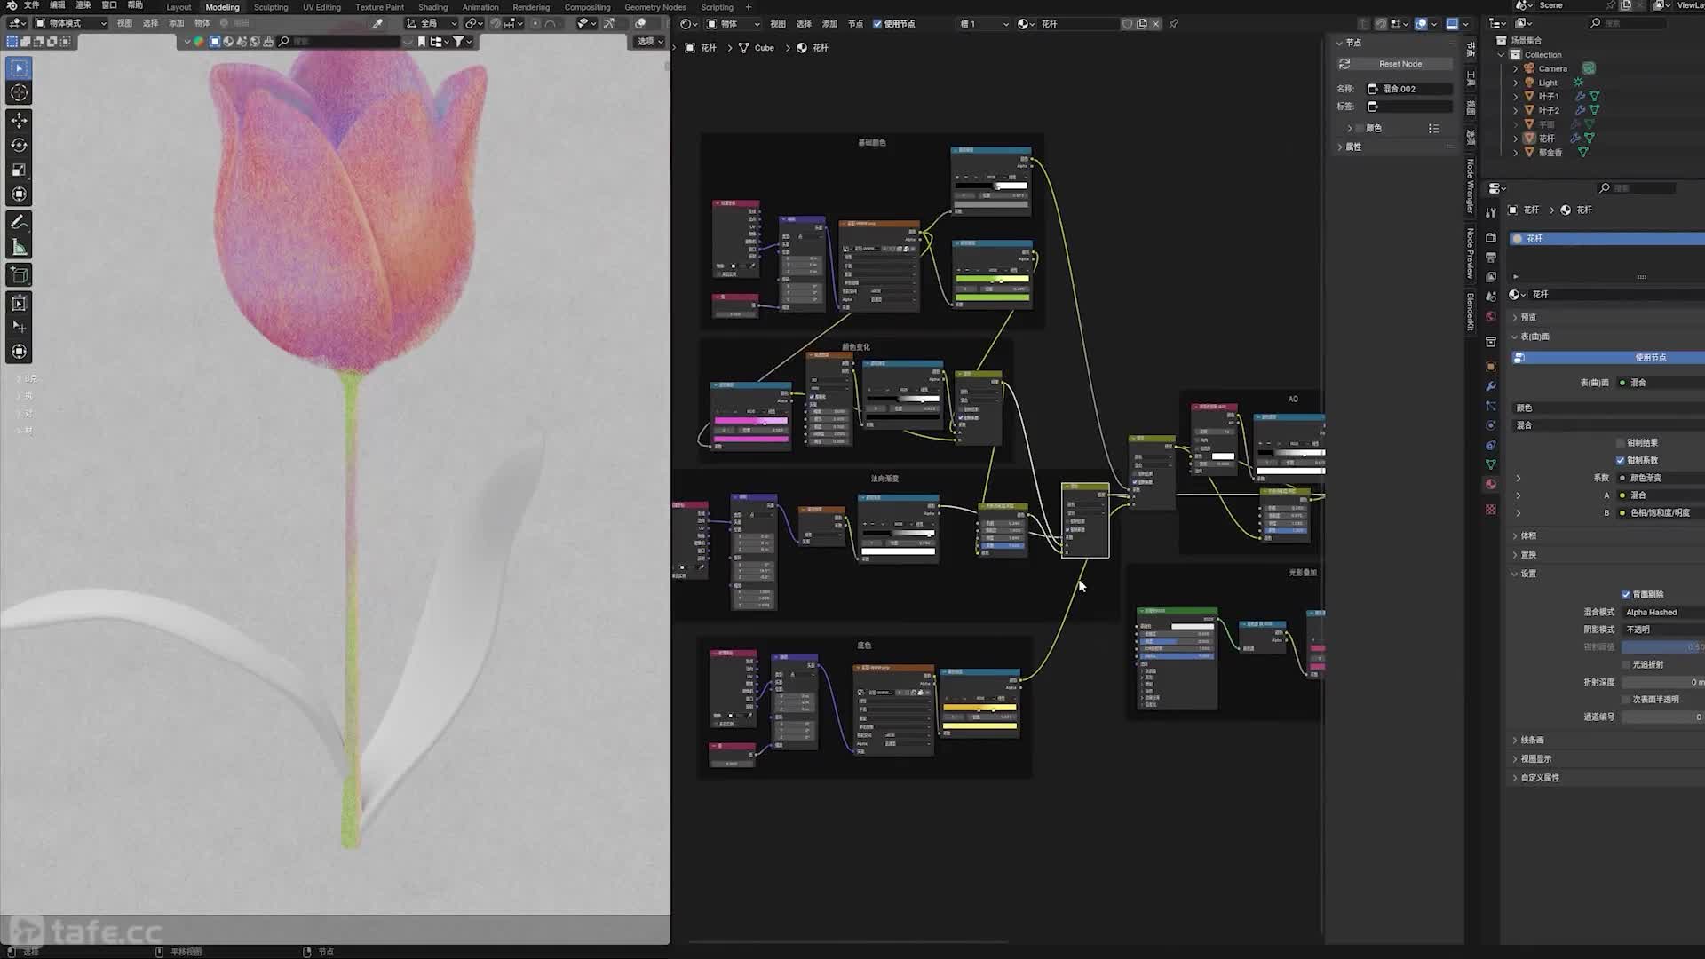
Task: Choose the Scale tool
Action: pyautogui.click(x=19, y=170)
